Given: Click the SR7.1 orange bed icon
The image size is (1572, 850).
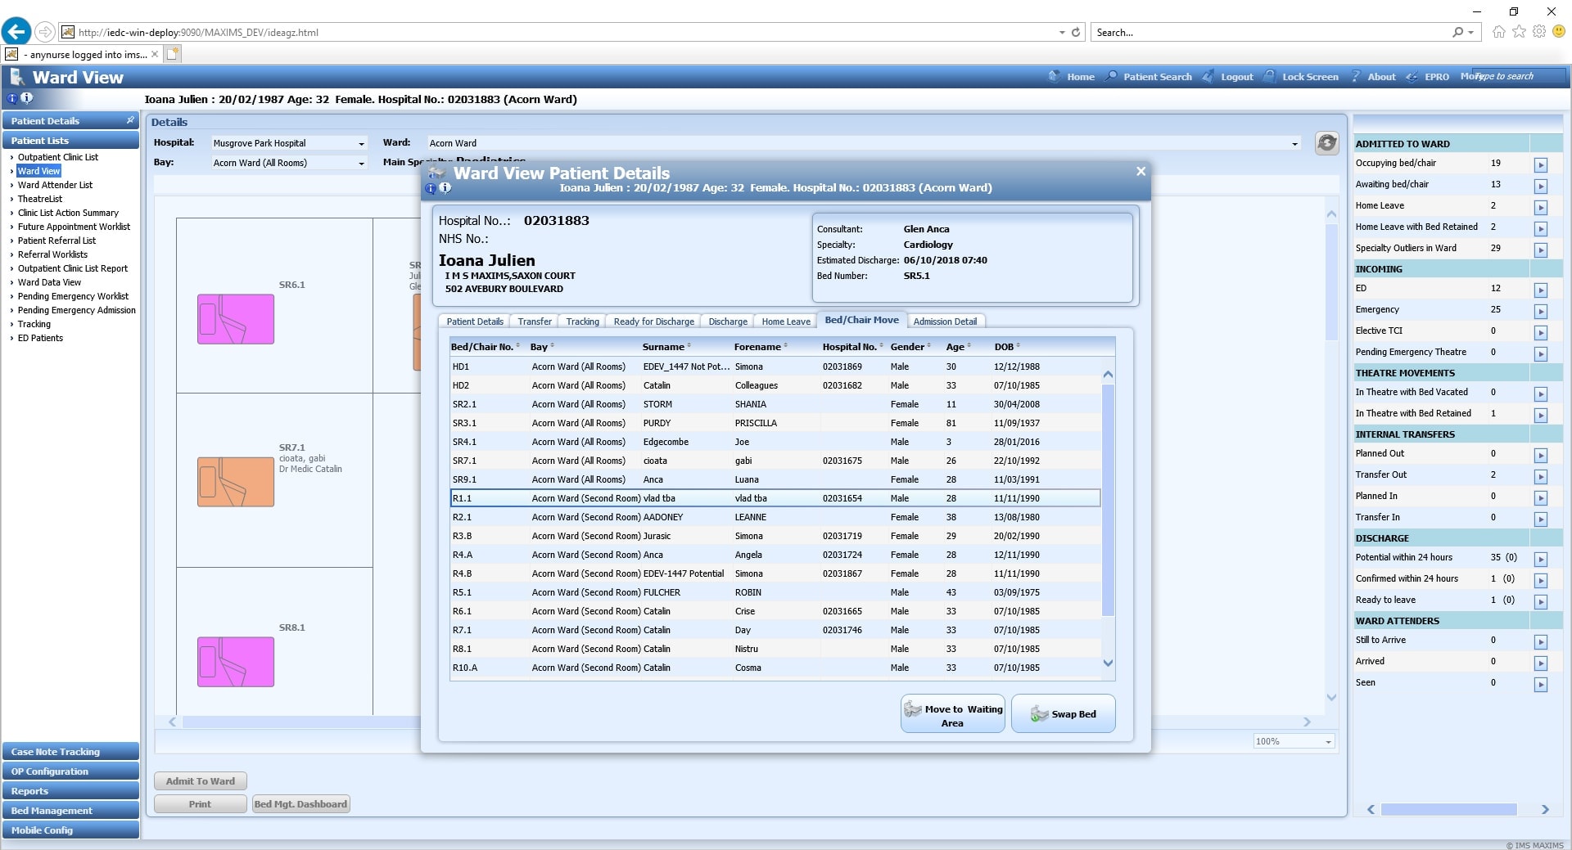Looking at the screenshot, I should [236, 482].
